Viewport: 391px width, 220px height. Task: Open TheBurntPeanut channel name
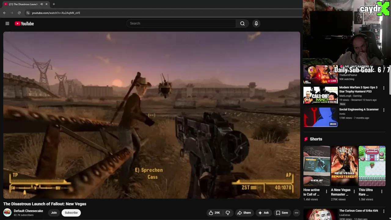348,75
